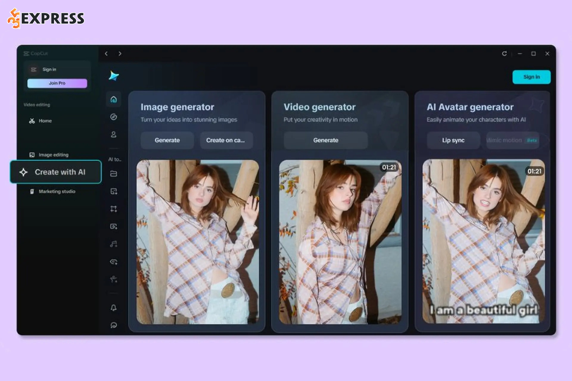Open the Image generator preview thumbnail

point(198,242)
